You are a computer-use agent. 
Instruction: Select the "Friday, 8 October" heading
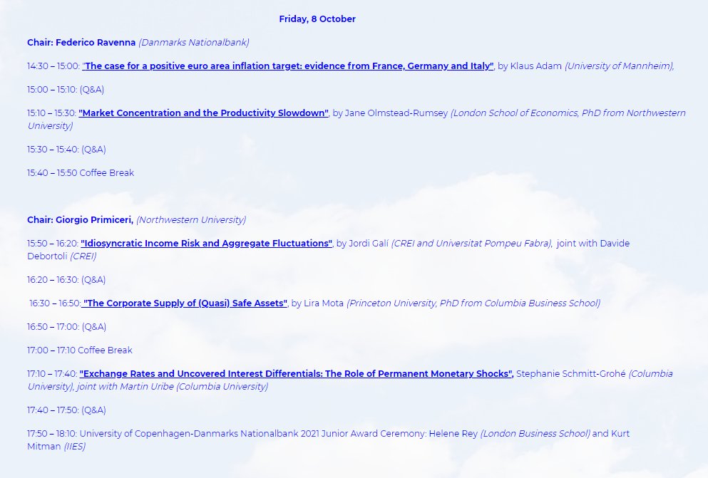(x=317, y=19)
